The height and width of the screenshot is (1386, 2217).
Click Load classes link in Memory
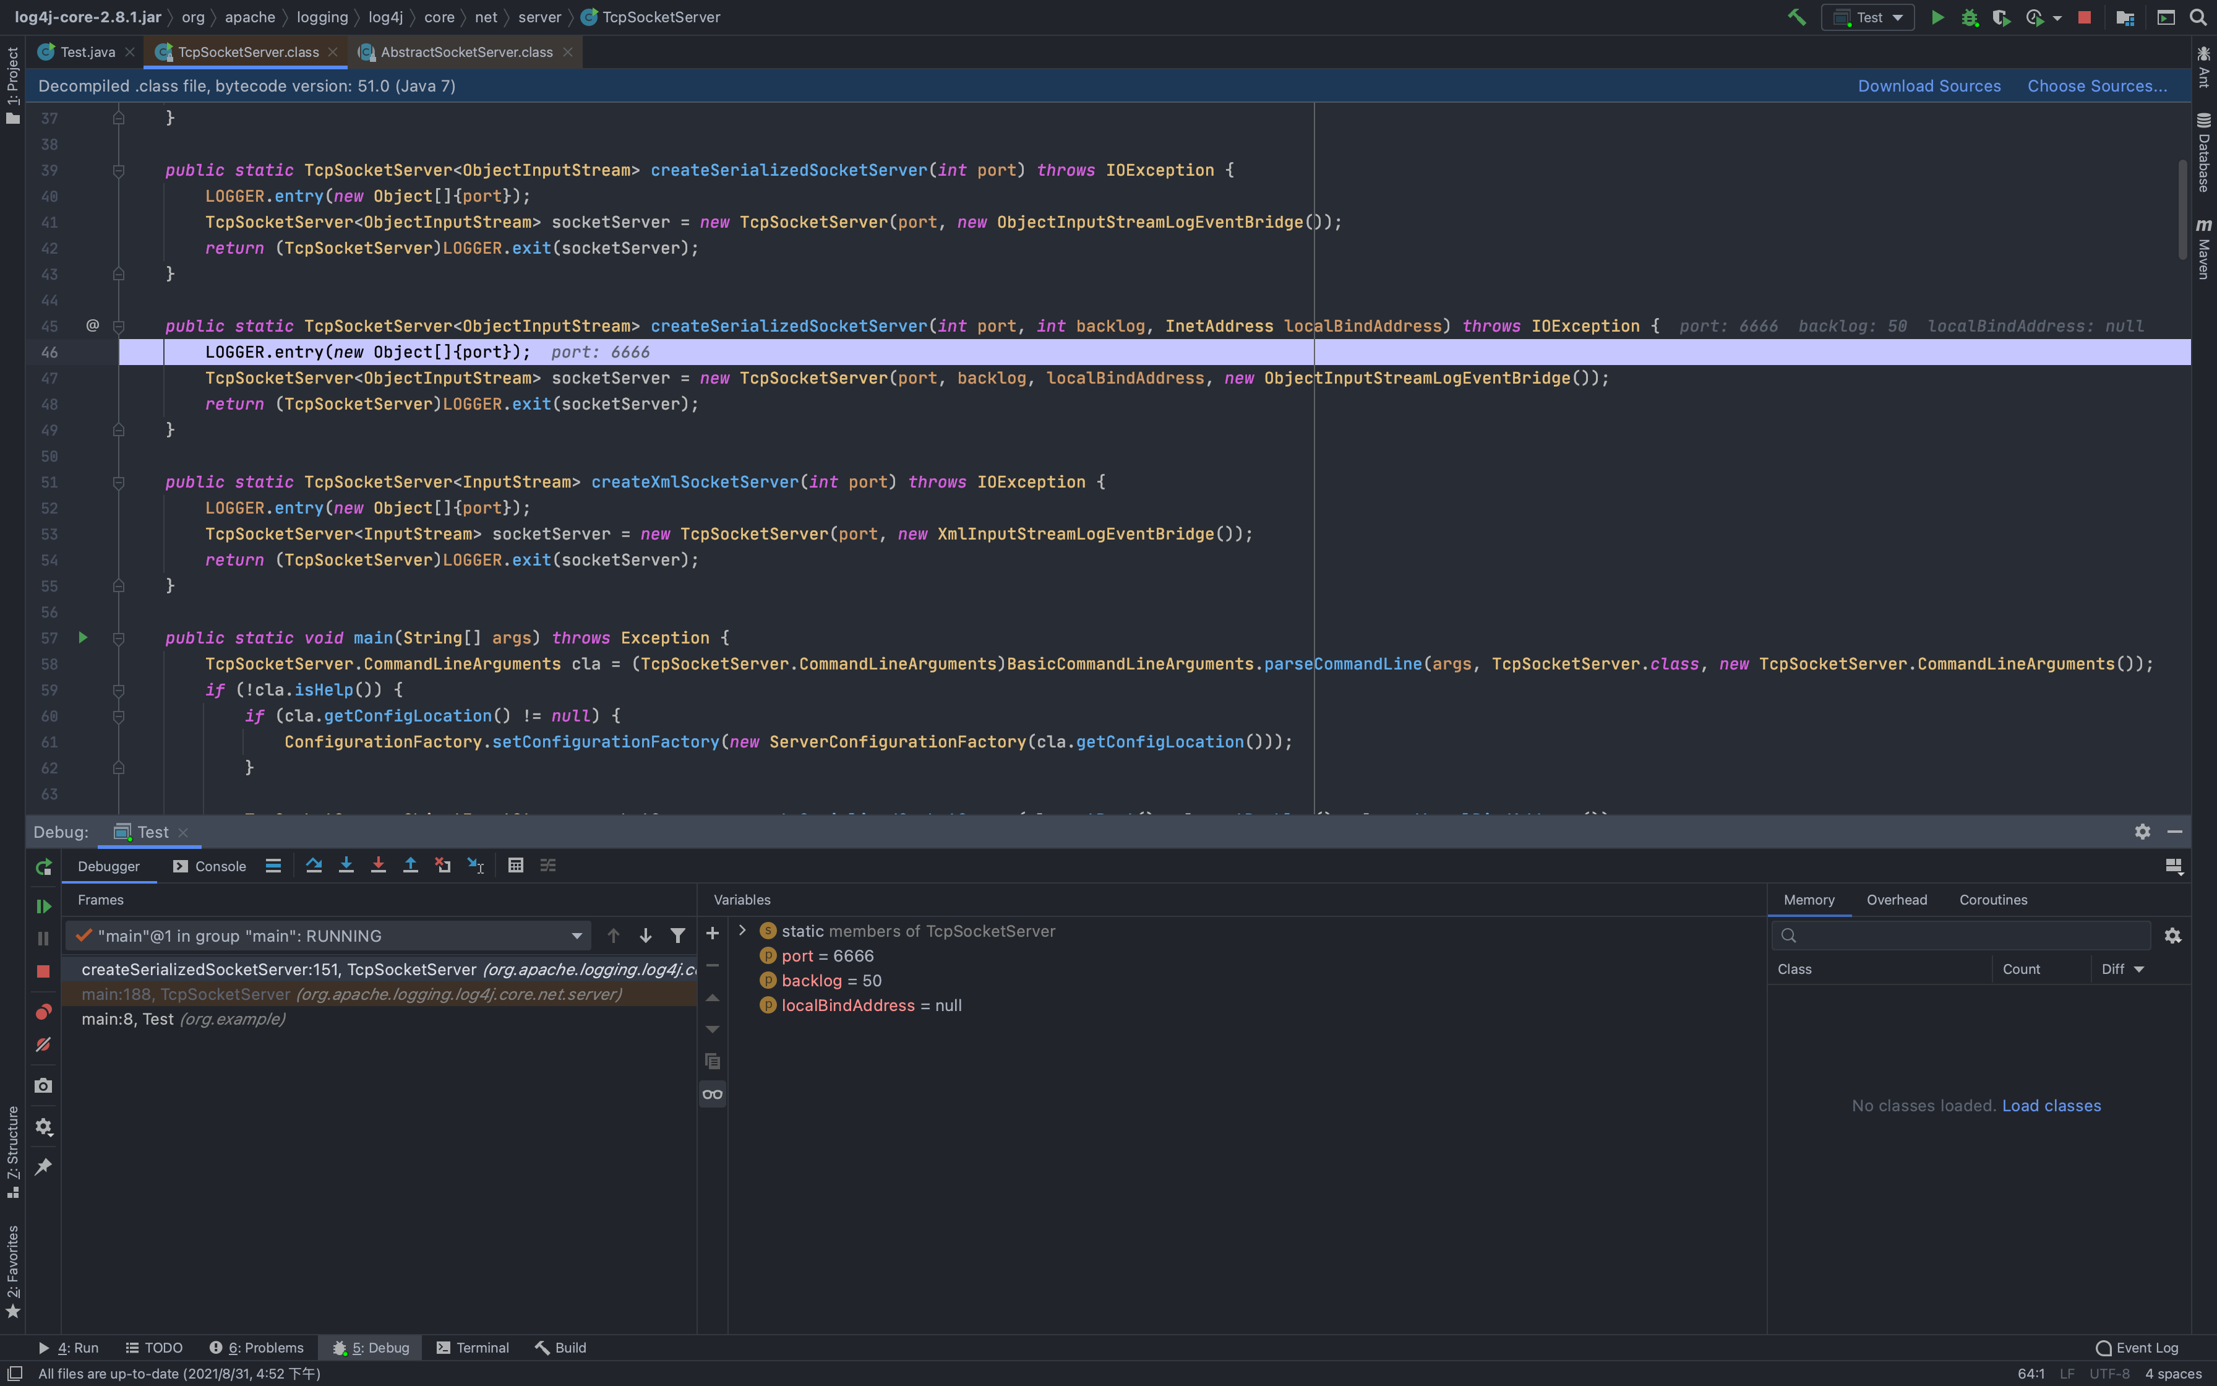pos(2050,1106)
